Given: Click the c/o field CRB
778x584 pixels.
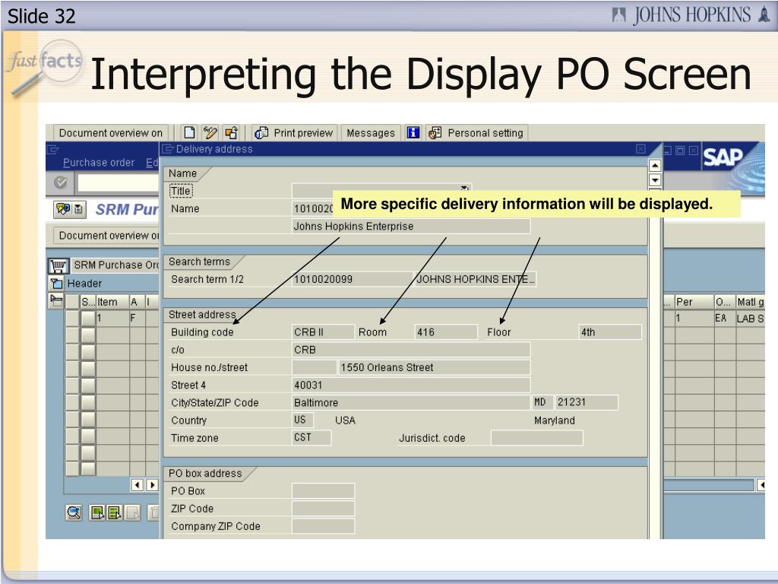Looking at the screenshot, I should [x=411, y=350].
